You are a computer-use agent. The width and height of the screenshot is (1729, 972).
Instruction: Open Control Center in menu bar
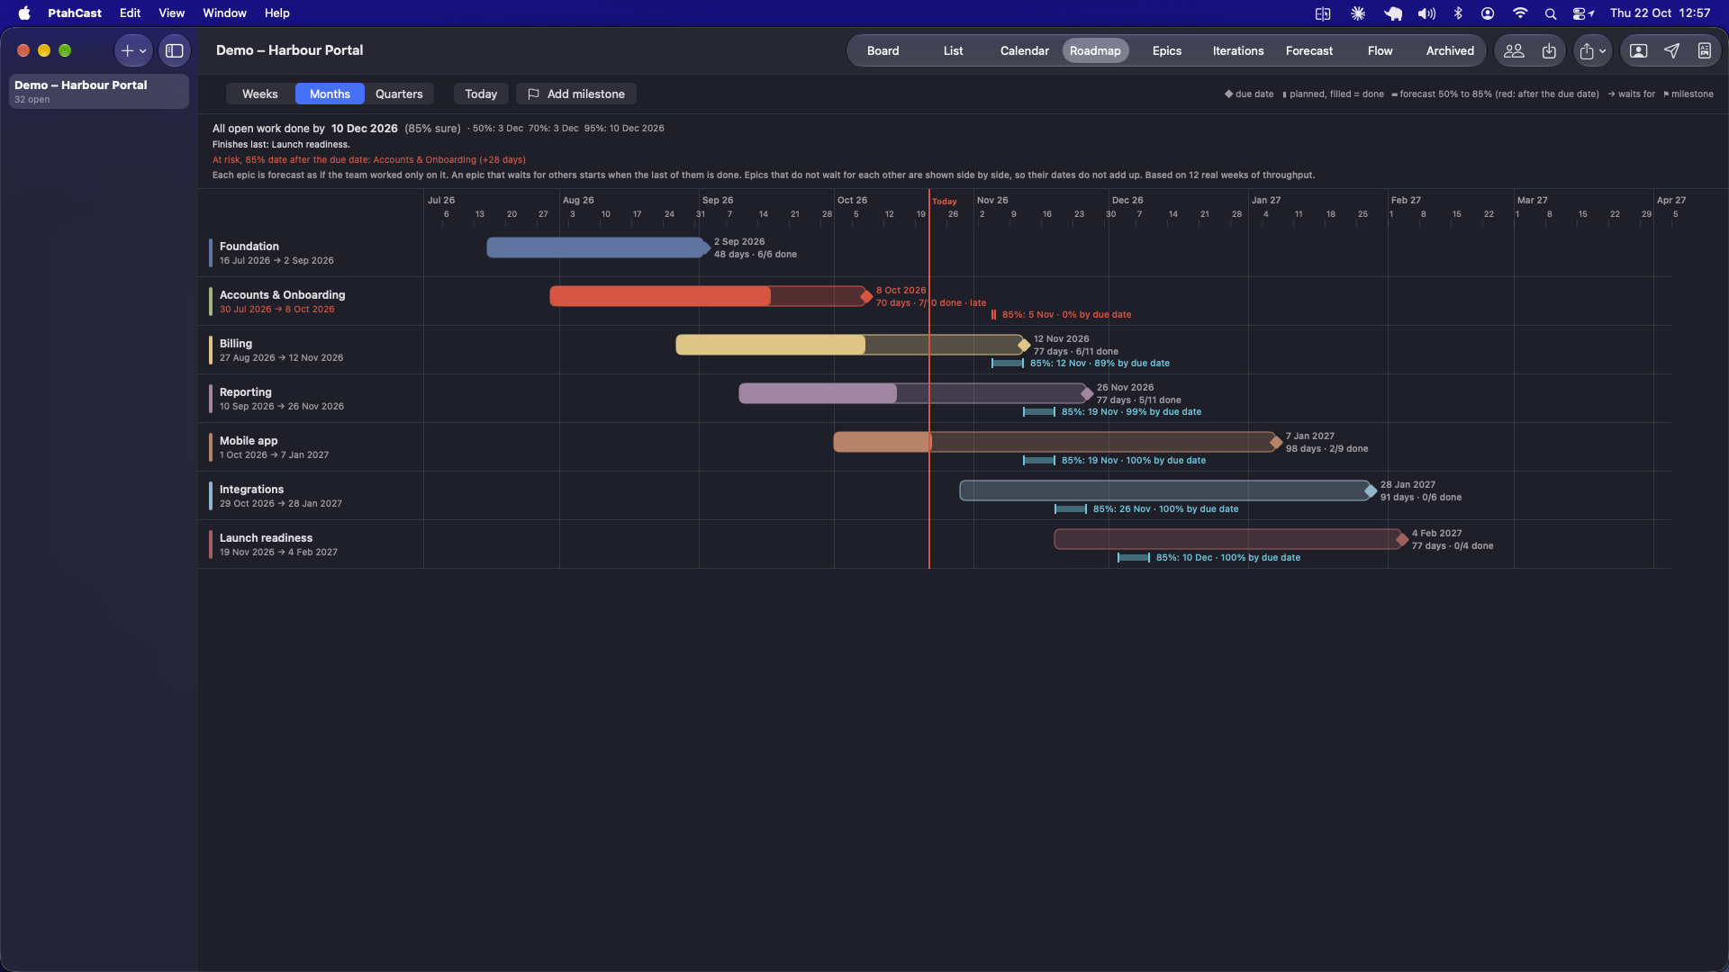click(1583, 13)
